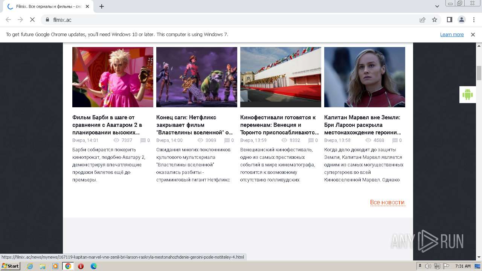Open Barbie news thumbnail

tap(113, 77)
